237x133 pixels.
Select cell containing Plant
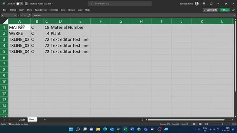pyautogui.click(x=60, y=34)
